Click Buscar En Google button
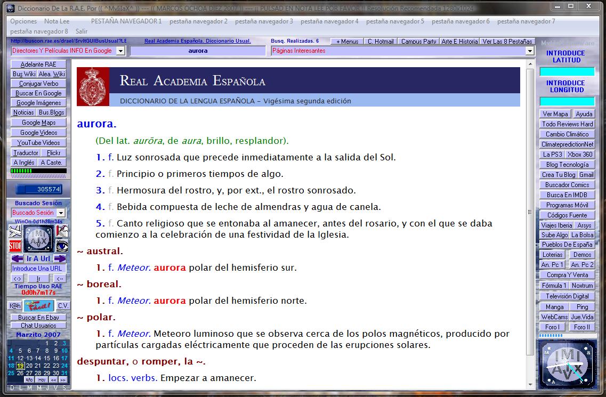 pos(38,93)
